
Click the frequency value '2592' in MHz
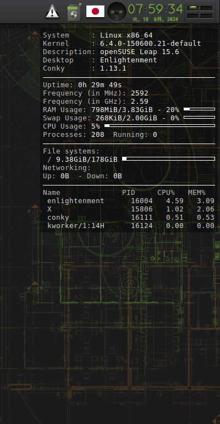[140, 93]
